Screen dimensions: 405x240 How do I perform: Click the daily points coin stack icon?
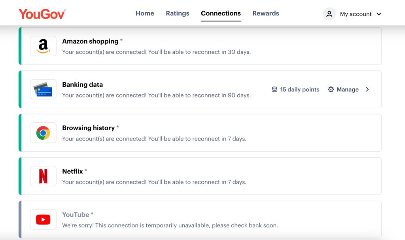[274, 90]
